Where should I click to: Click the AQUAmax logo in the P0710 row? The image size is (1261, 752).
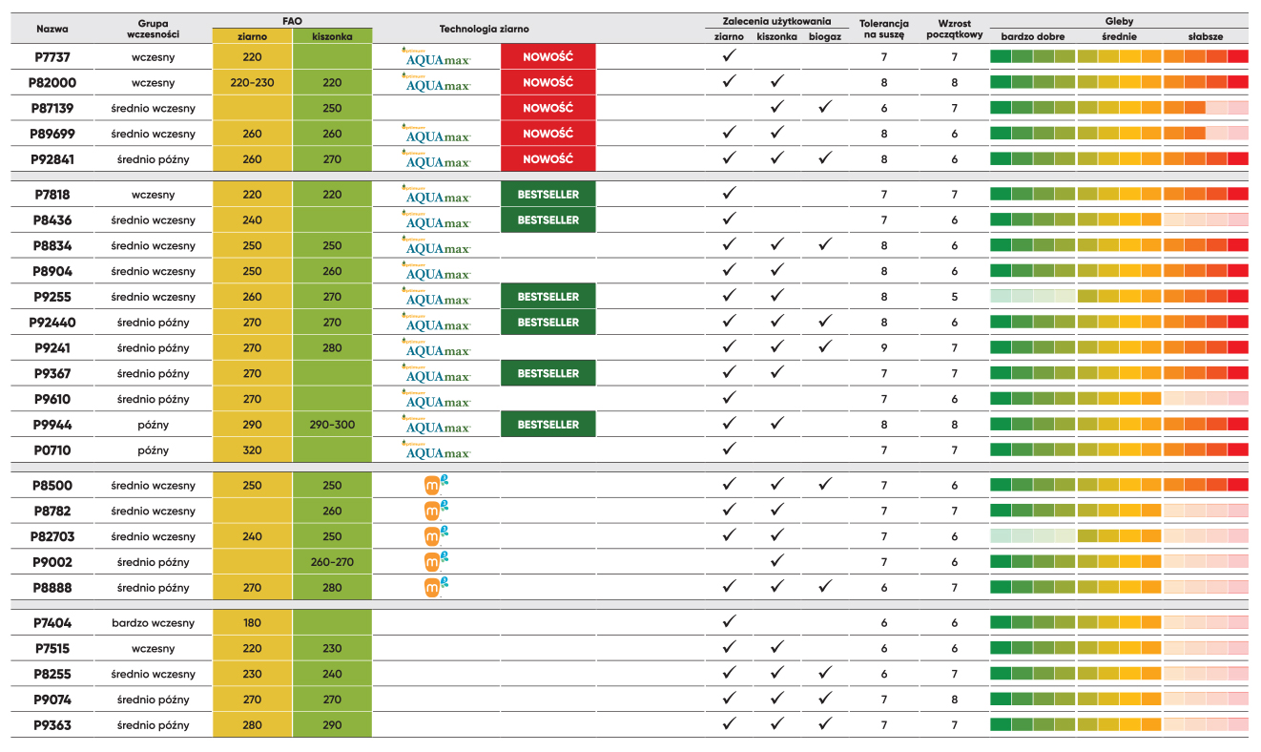coord(437,450)
